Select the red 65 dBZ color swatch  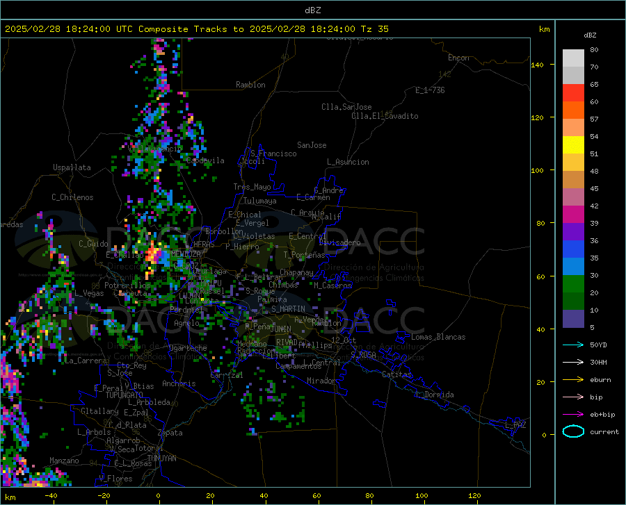[x=573, y=93]
